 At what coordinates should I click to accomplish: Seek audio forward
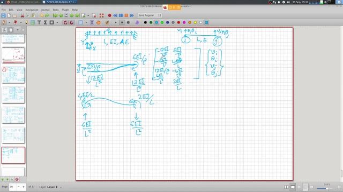click(132, 15)
